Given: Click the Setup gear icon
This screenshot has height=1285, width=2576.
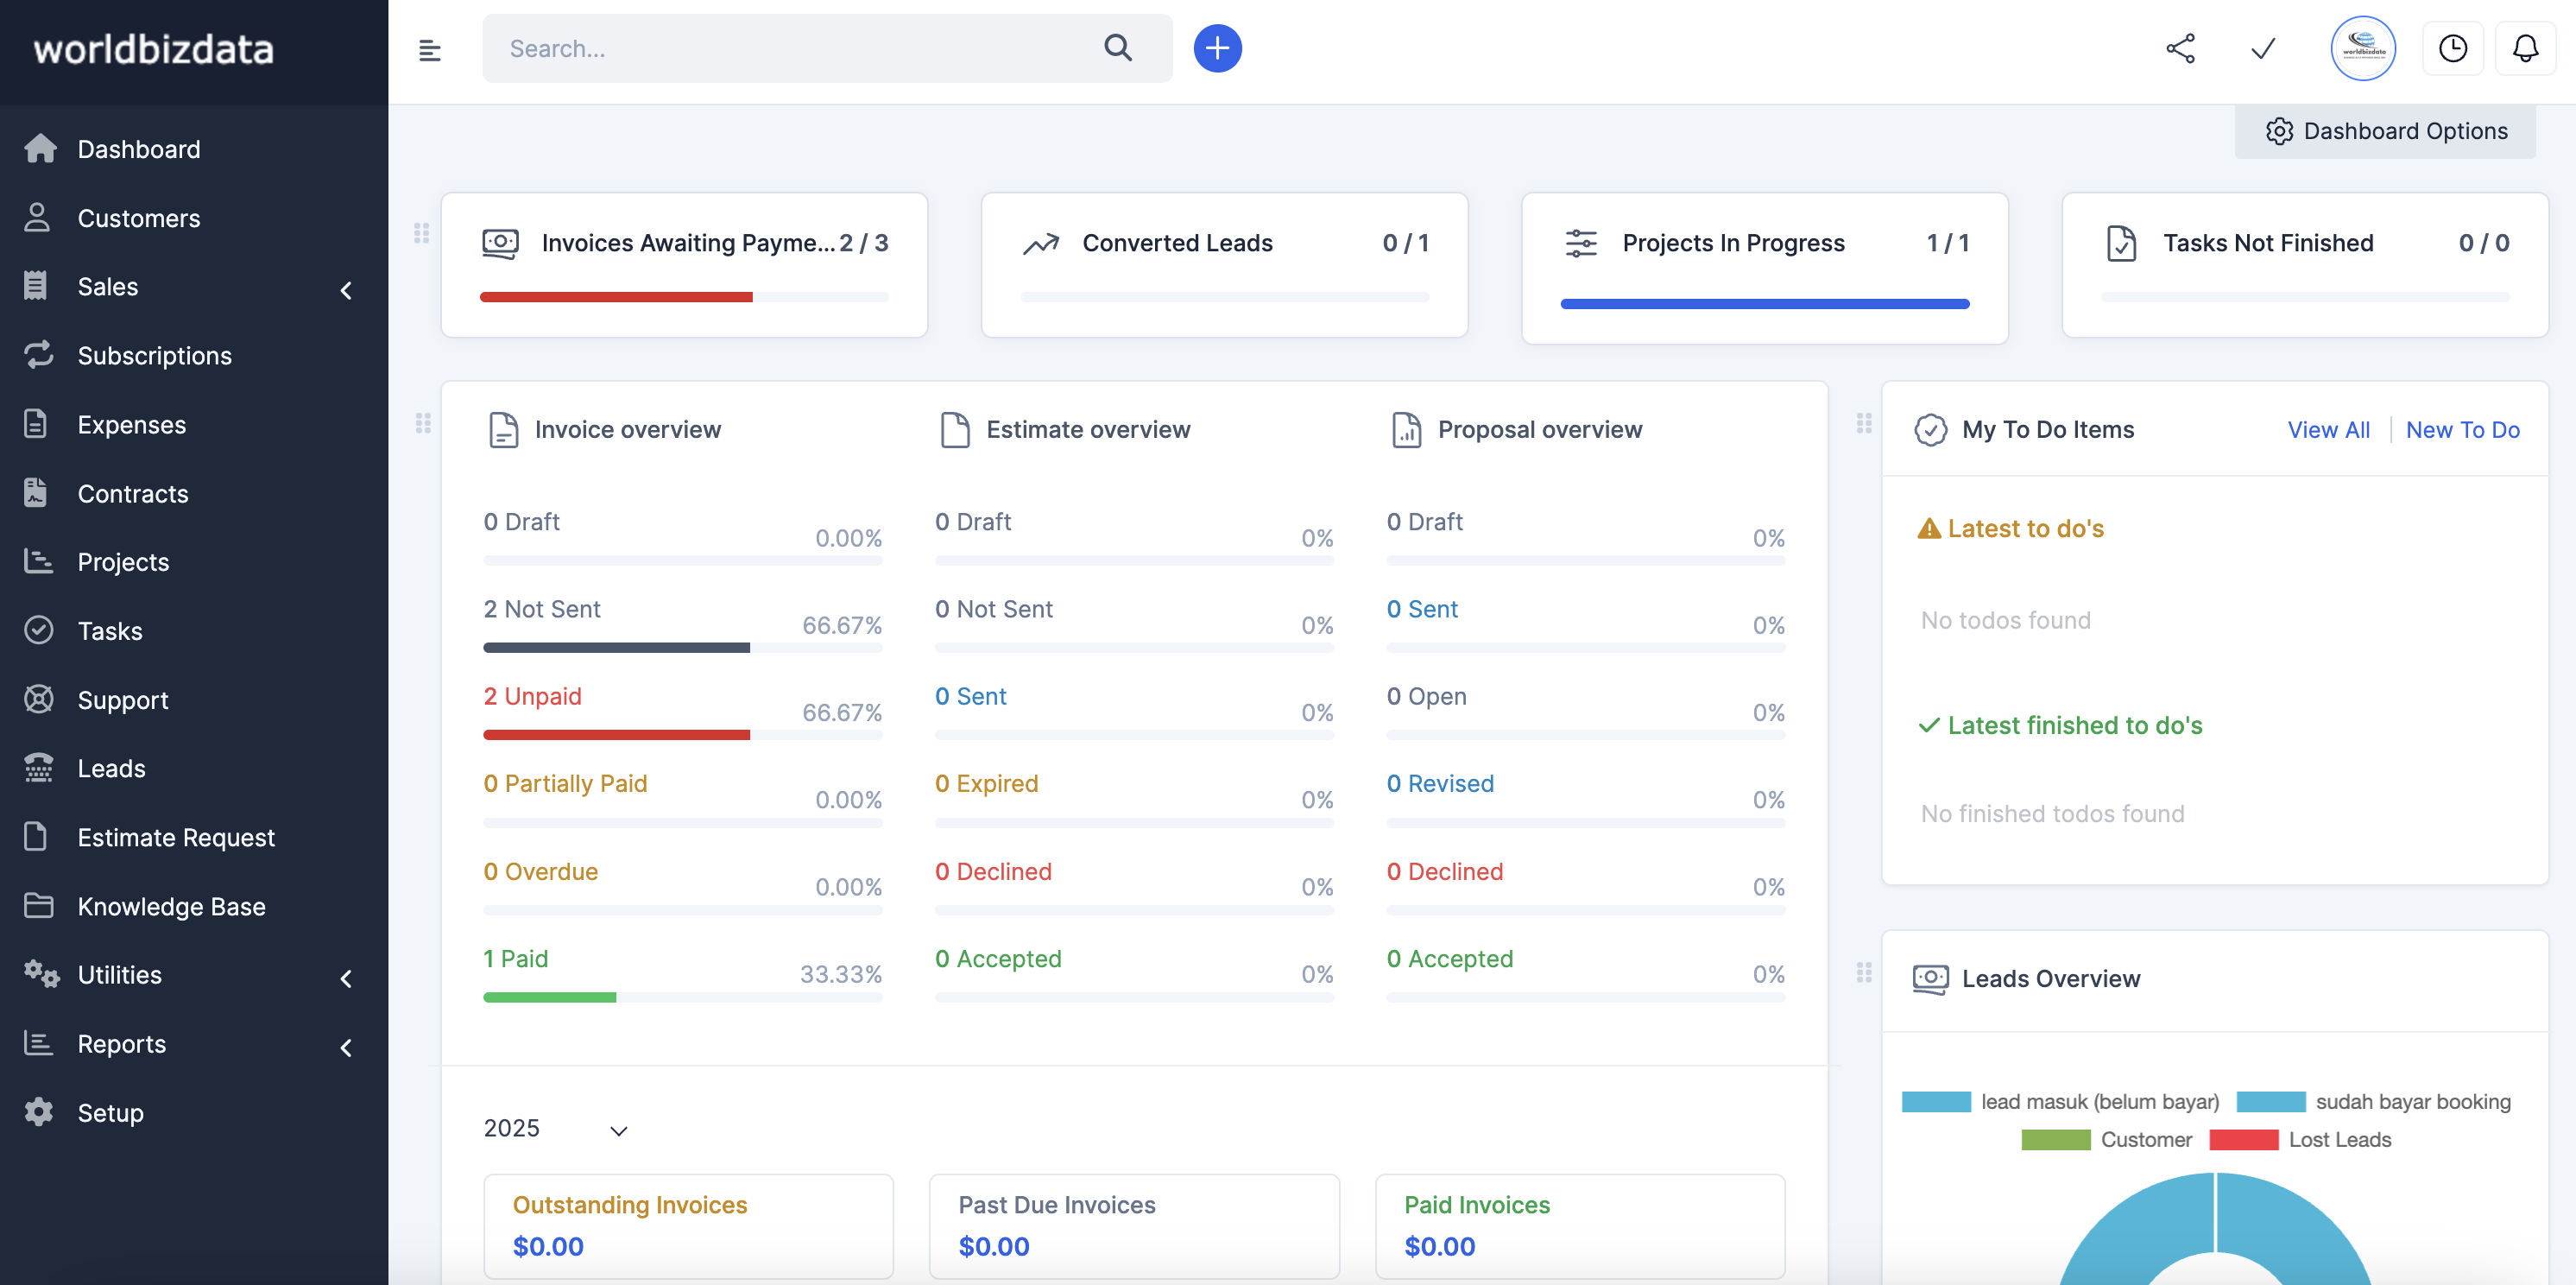Looking at the screenshot, I should (x=38, y=1112).
